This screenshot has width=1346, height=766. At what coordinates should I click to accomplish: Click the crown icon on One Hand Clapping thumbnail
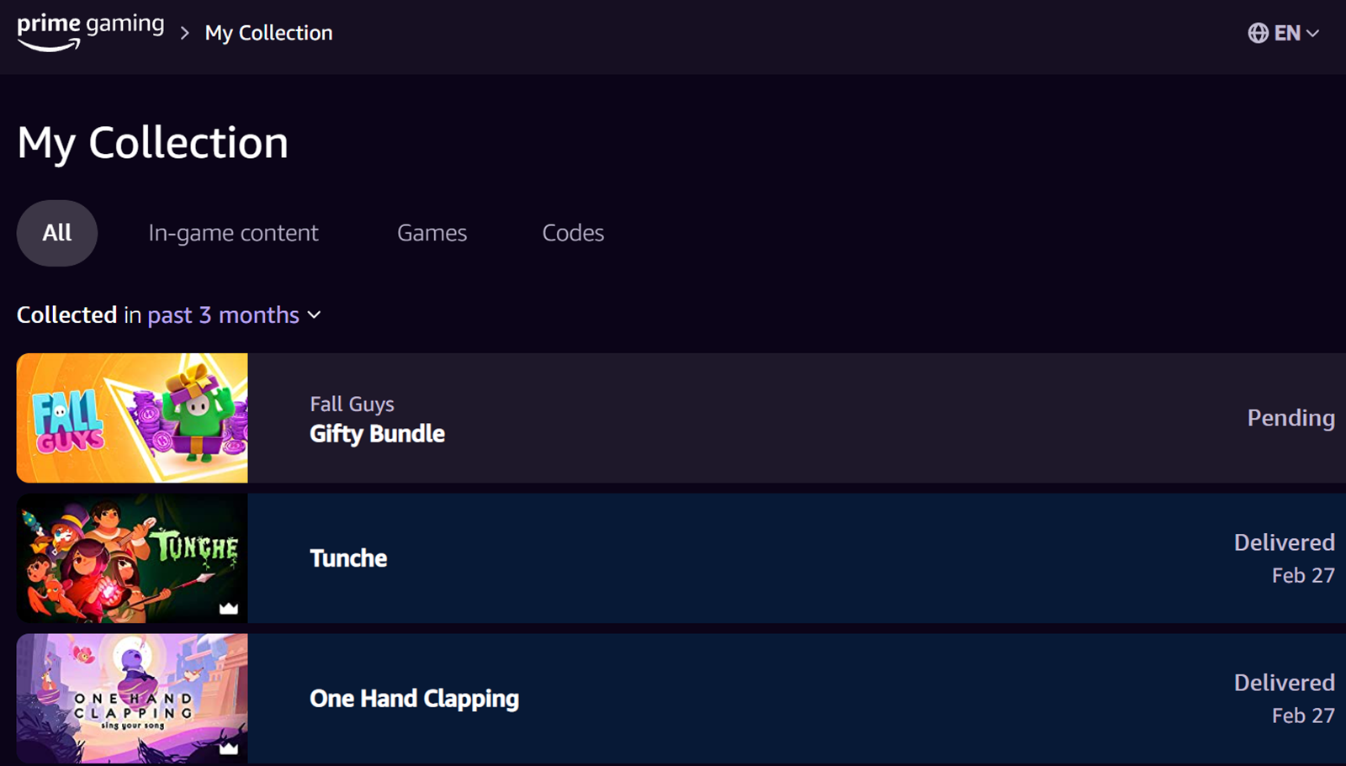229,748
